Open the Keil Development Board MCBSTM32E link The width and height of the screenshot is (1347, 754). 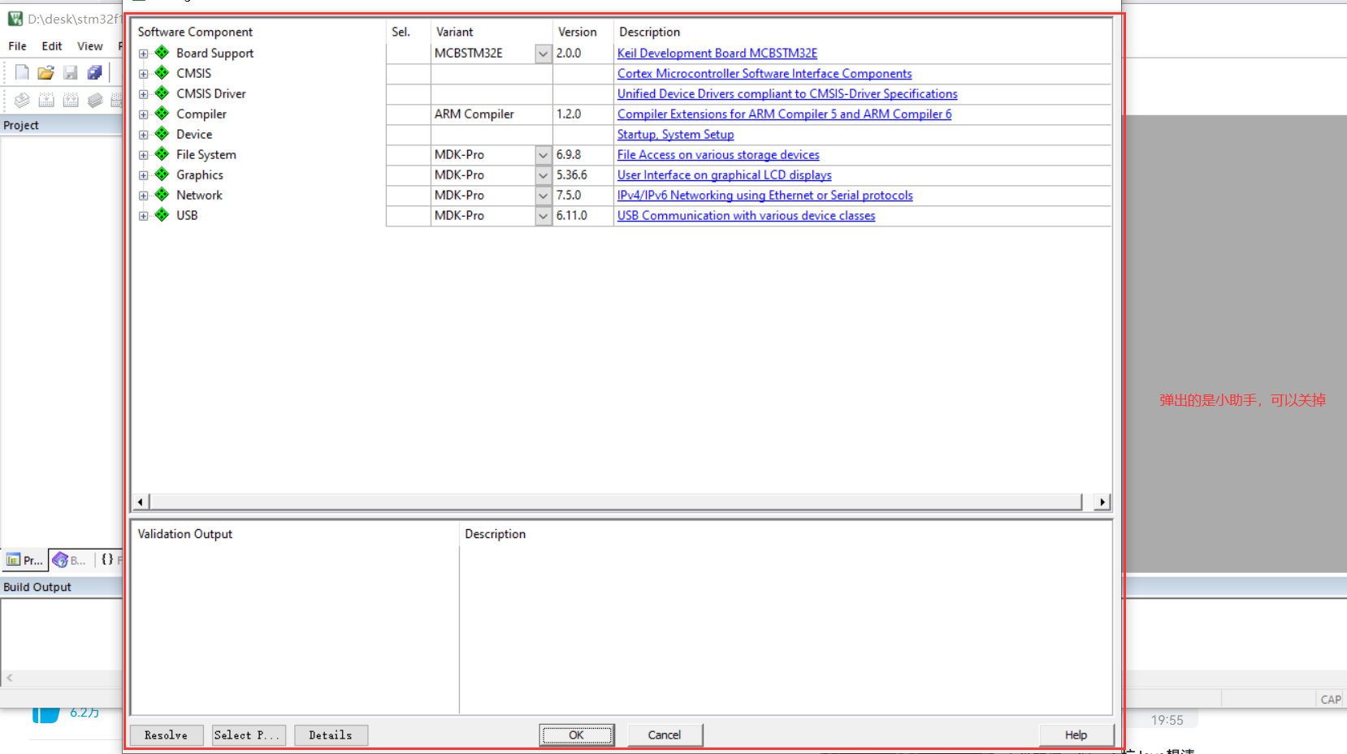[717, 53]
